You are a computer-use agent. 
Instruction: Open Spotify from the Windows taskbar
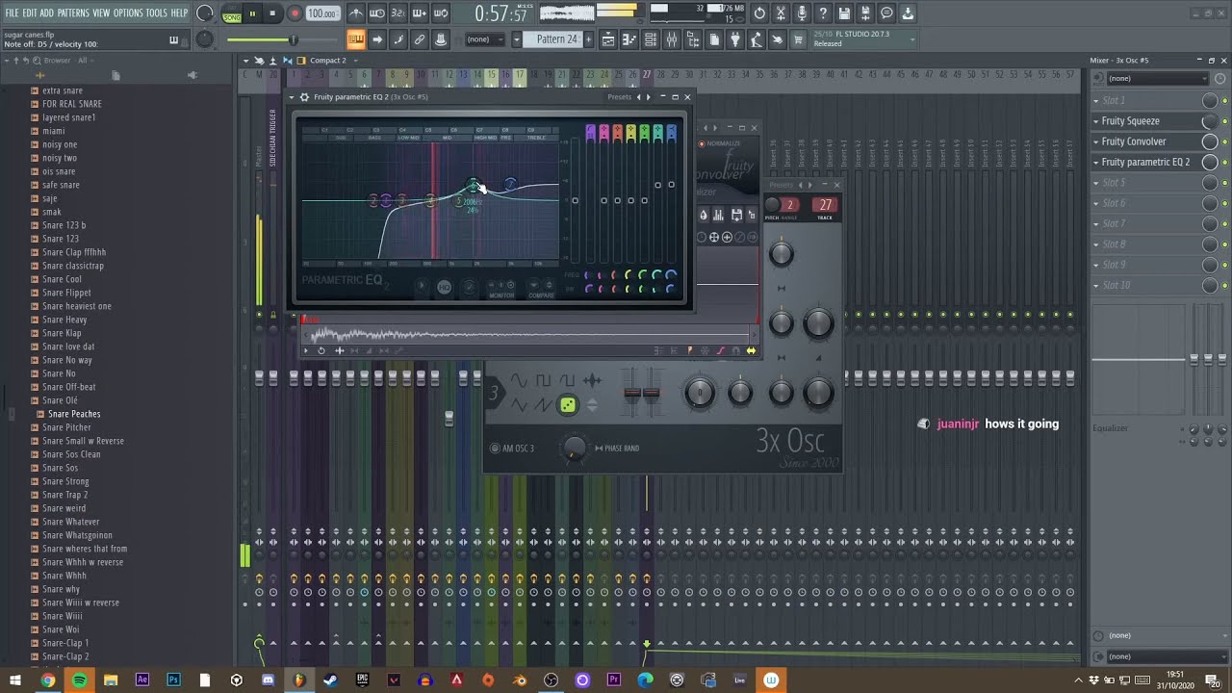coord(79,680)
